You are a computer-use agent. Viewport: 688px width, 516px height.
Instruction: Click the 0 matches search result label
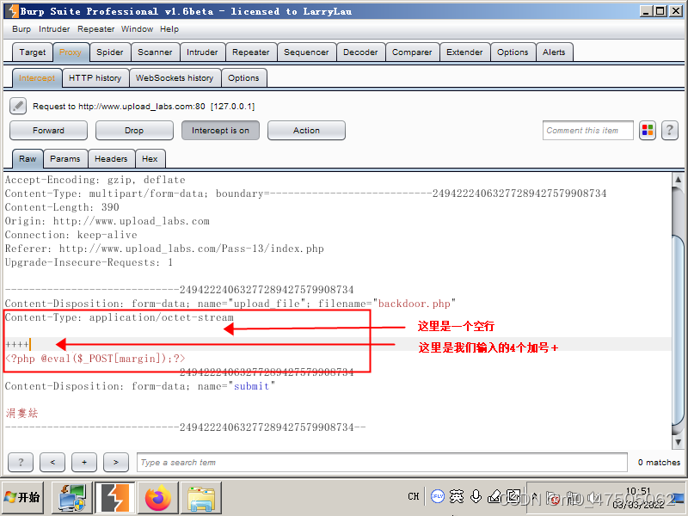coord(659,462)
